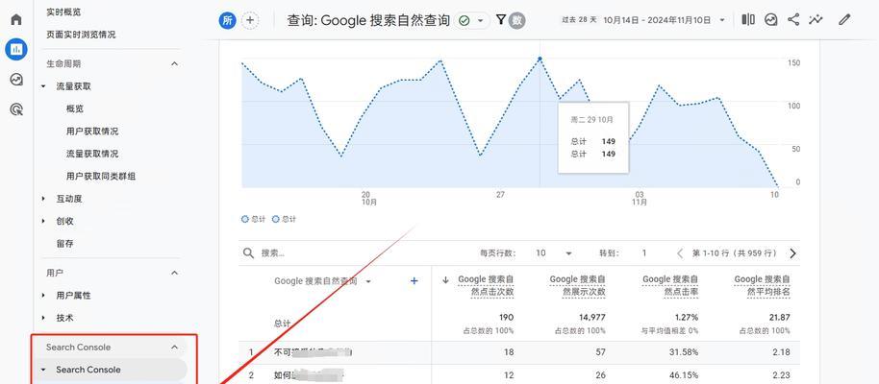Click the pencil customize report icon
879x384 pixels.
point(844,19)
